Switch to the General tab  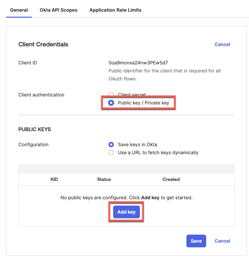pyautogui.click(x=19, y=10)
